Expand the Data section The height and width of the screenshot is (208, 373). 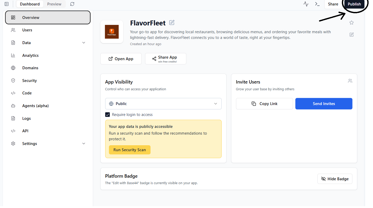84,43
